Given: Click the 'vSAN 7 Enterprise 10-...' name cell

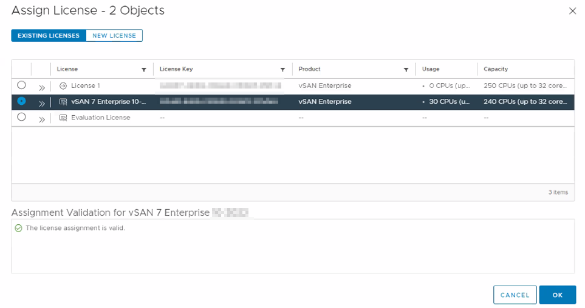Looking at the screenshot, I should 109,101.
